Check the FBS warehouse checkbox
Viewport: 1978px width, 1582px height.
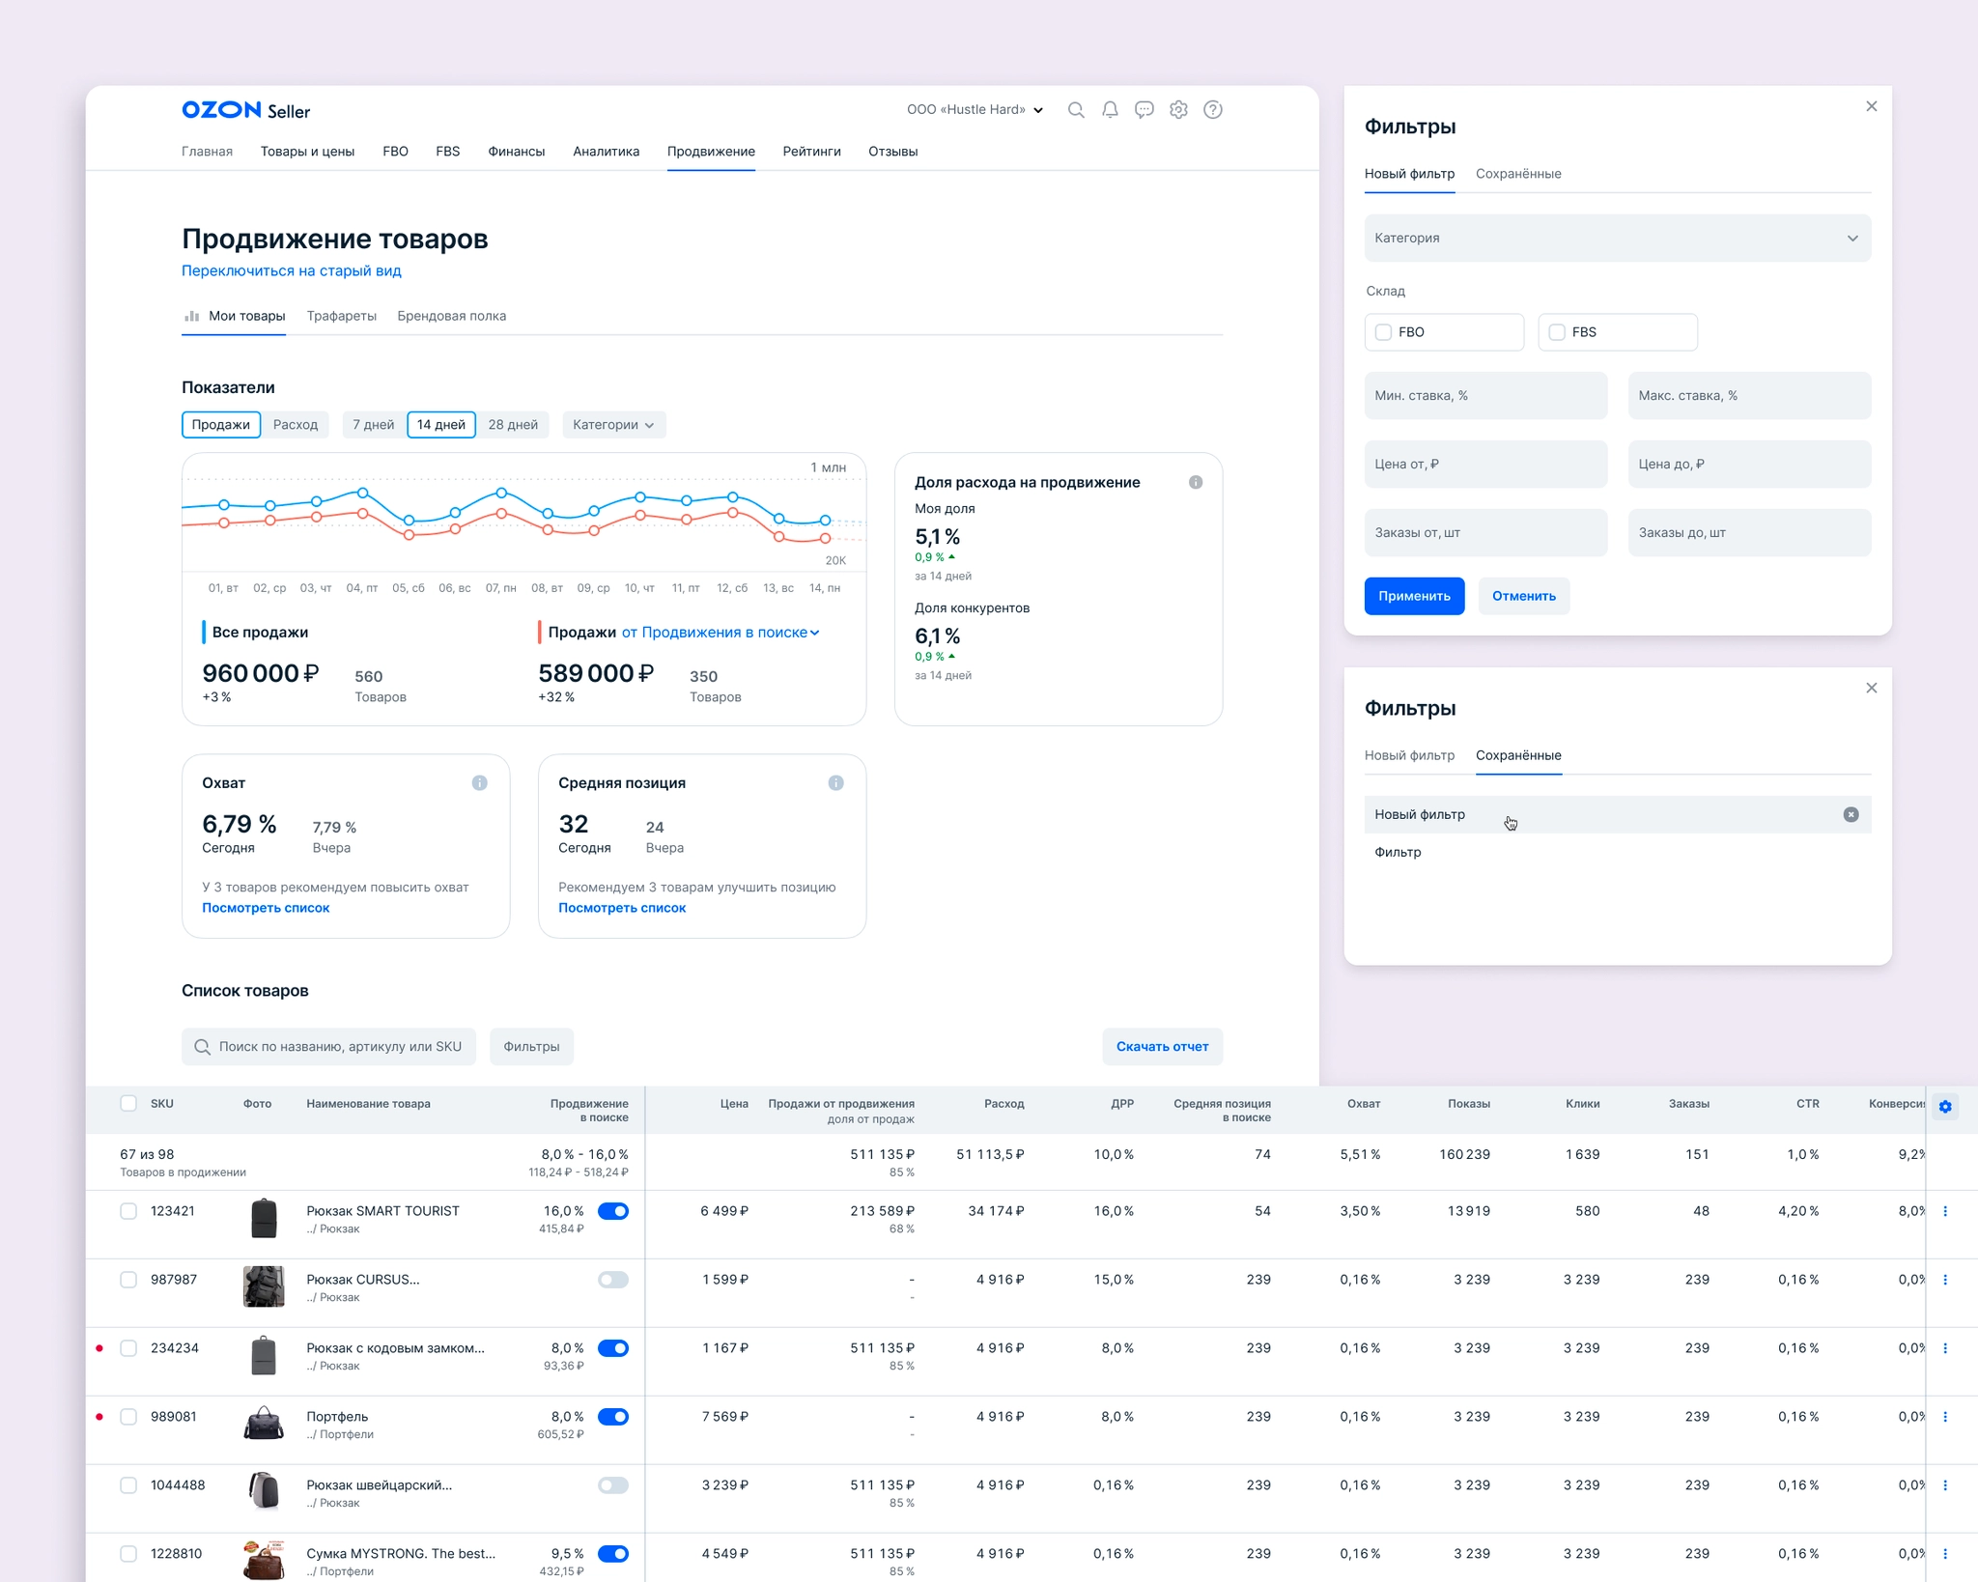(x=1557, y=332)
